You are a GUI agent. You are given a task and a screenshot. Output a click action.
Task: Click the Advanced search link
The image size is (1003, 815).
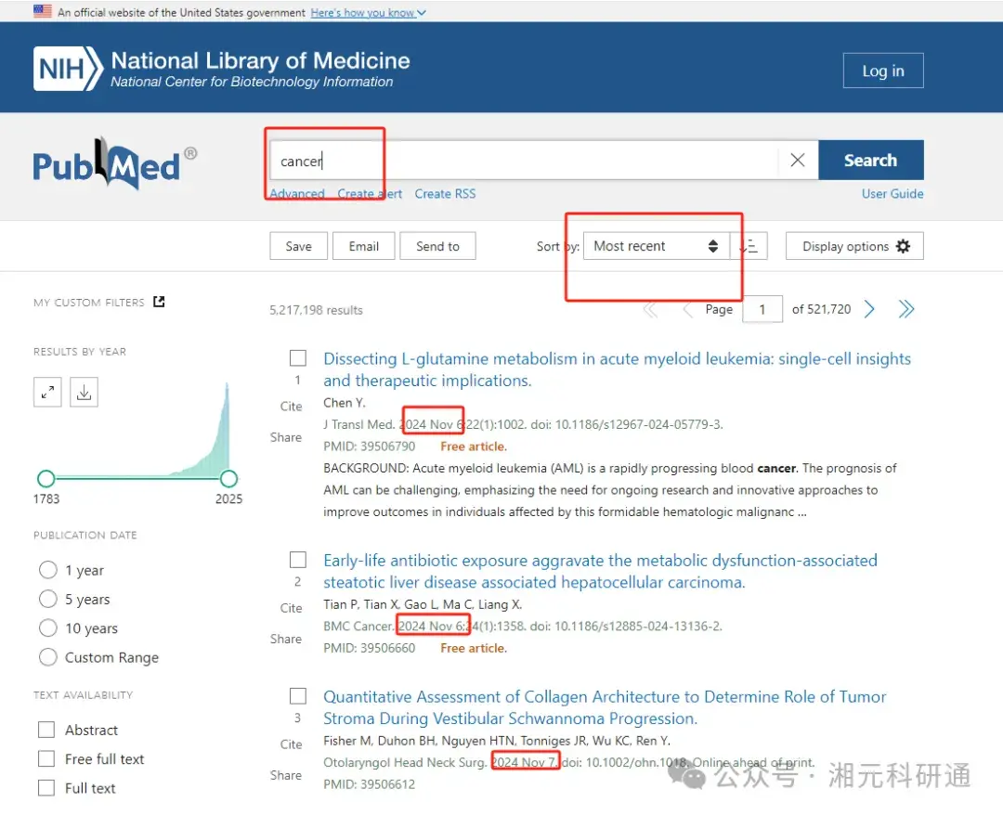pyautogui.click(x=295, y=193)
